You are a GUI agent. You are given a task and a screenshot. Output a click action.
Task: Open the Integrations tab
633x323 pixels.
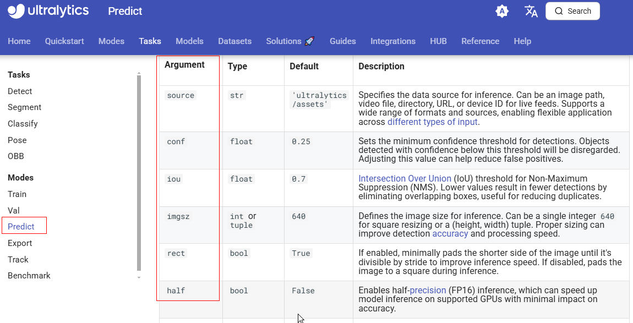tap(393, 41)
